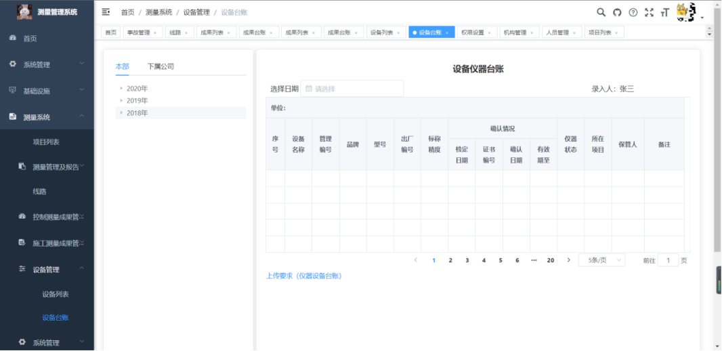Expand the 基础设施 sidebar menu
The height and width of the screenshot is (351, 722).
click(x=81, y=89)
